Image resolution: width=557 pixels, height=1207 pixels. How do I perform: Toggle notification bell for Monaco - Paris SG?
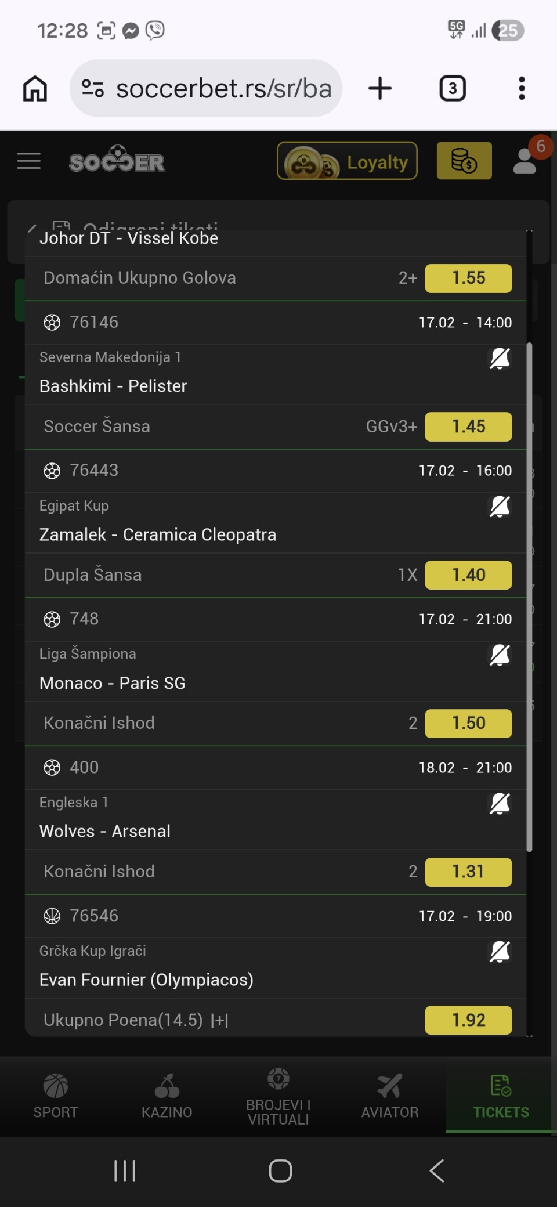coord(500,655)
